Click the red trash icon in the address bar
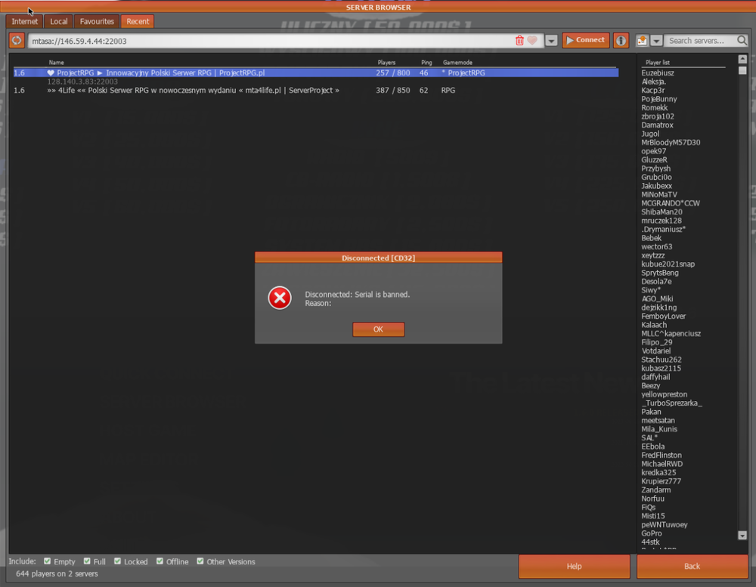Viewport: 756px width, 587px height. pyautogui.click(x=519, y=41)
